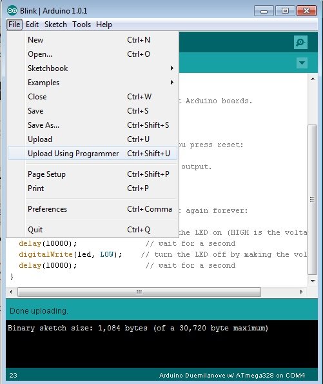323x384 pixels.
Task: Expand the Sketchbook submenu
Action: [92, 68]
